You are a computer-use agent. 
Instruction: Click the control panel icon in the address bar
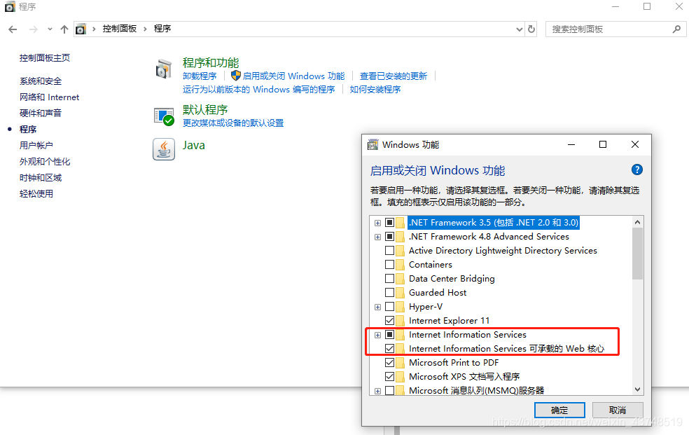coord(81,29)
